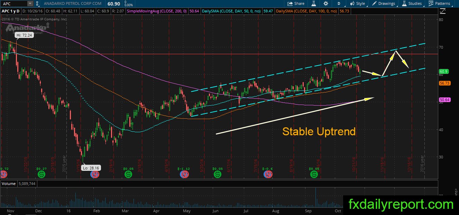Click the $-0.6 earnings icon
Viewport: 459px width, 215px height.
(267, 174)
